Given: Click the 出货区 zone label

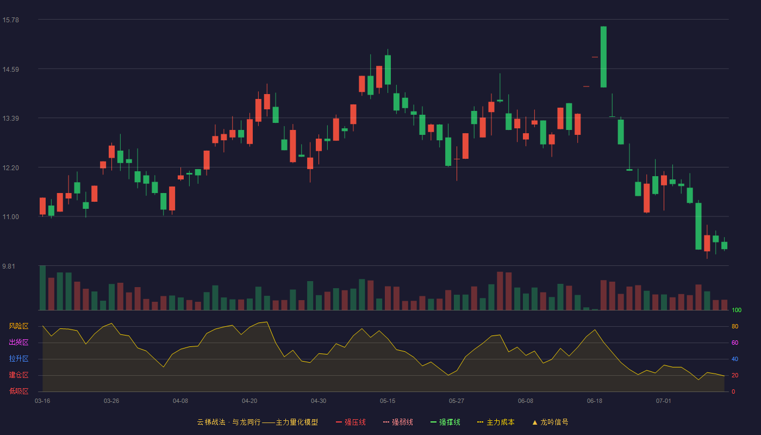Looking at the screenshot, I should tap(18, 343).
